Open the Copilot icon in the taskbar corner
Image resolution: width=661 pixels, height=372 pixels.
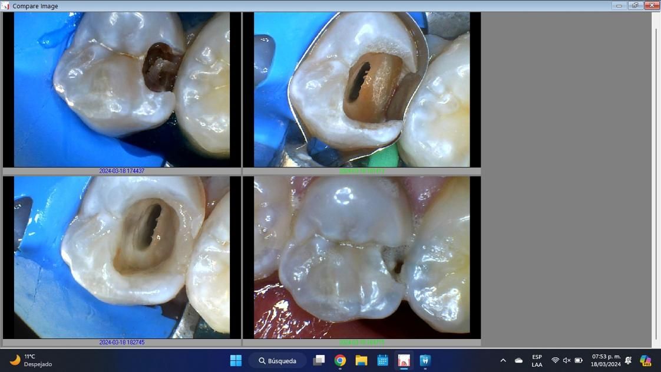(646, 360)
